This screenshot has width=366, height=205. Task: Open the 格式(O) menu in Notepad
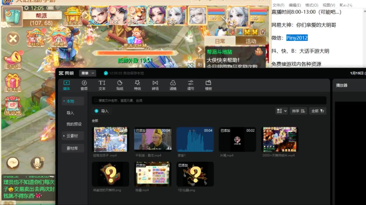pyautogui.click(x=312, y=5)
